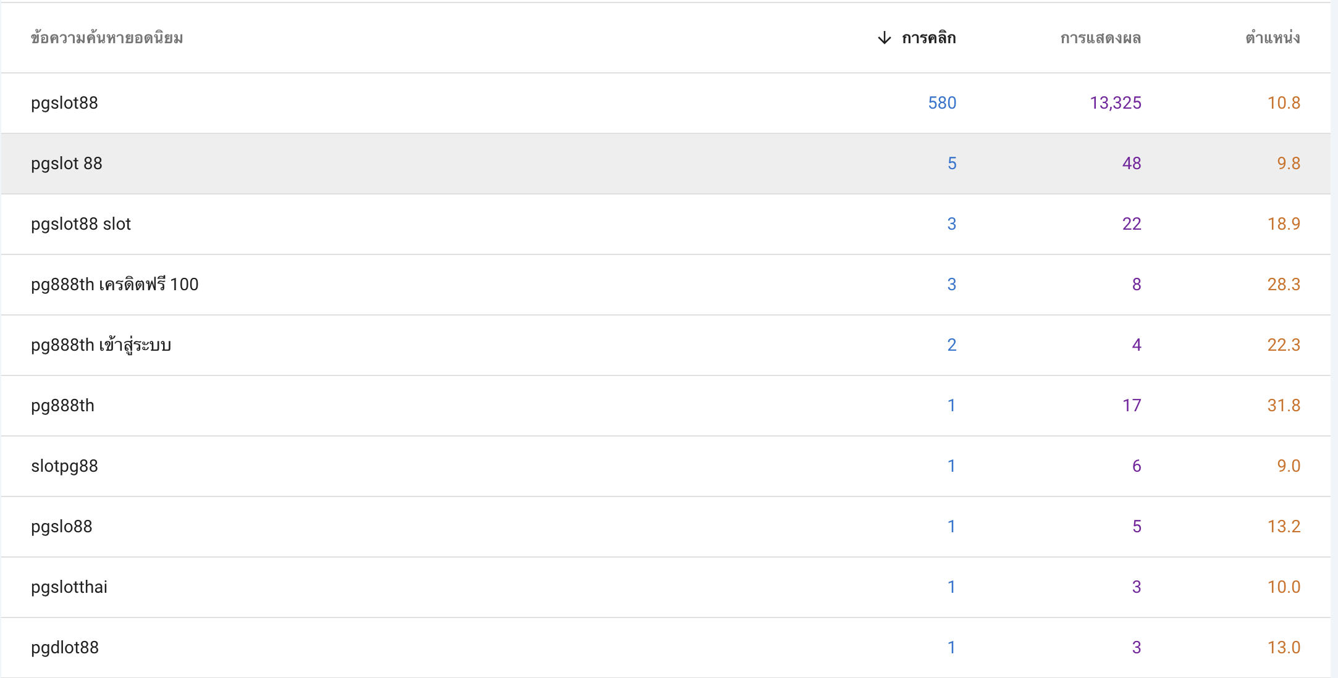Click position value 10.0
This screenshot has width=1338, height=678.
click(x=1284, y=587)
